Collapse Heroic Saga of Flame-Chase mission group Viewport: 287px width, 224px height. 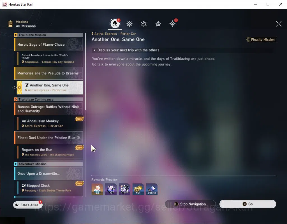click(x=48, y=45)
